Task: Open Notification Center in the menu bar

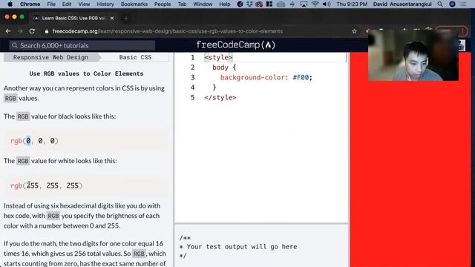Action: 463,4
